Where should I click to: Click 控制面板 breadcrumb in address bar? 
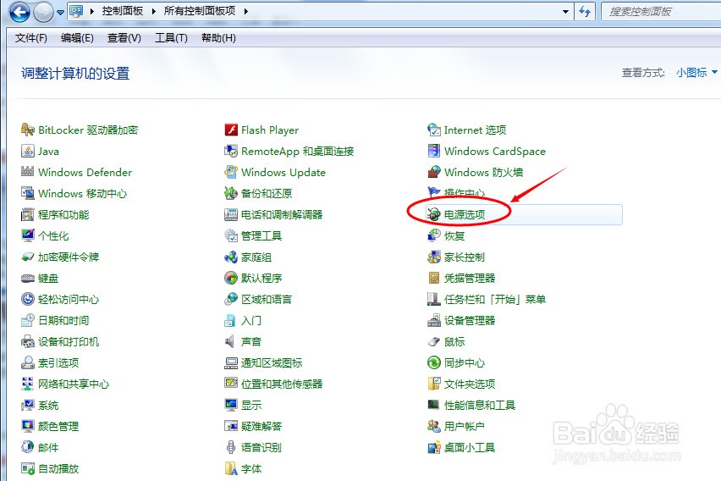pyautogui.click(x=123, y=11)
